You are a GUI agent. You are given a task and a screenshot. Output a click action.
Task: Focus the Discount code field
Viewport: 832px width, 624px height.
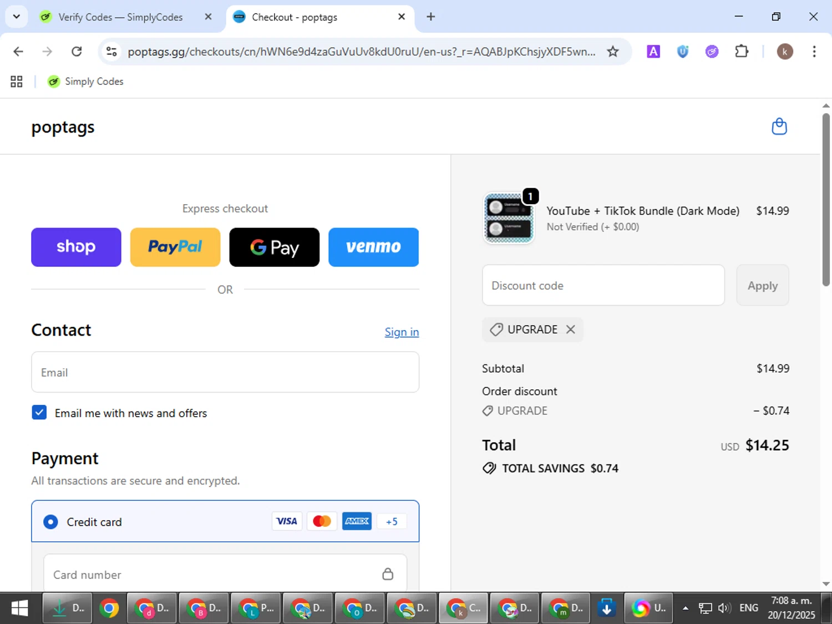point(603,285)
